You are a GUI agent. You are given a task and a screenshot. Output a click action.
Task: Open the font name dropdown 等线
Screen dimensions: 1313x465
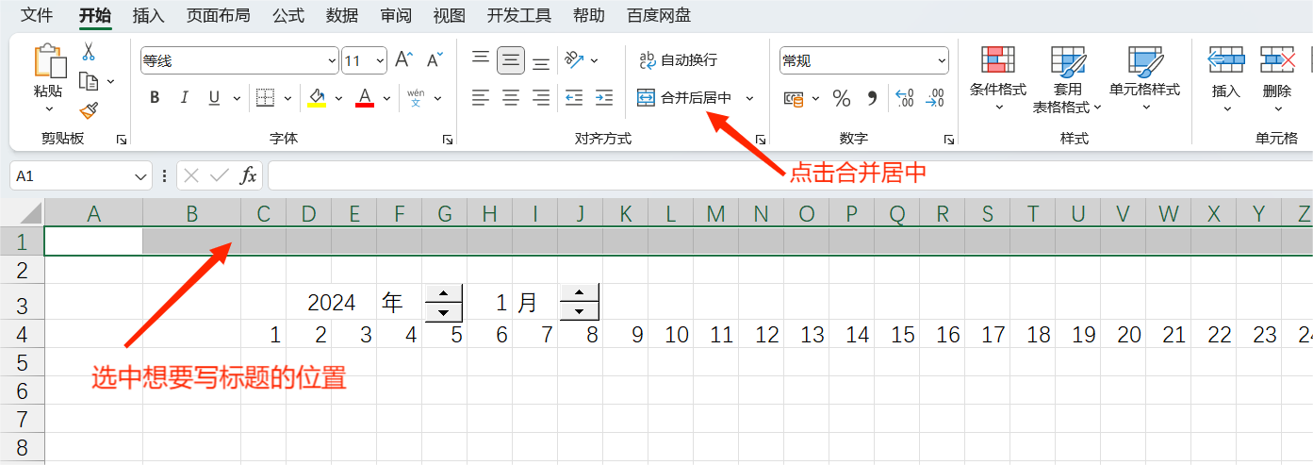tap(332, 60)
